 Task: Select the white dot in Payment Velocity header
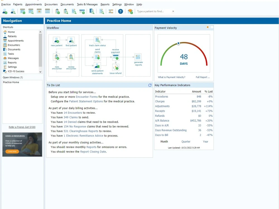(x=212, y=27)
